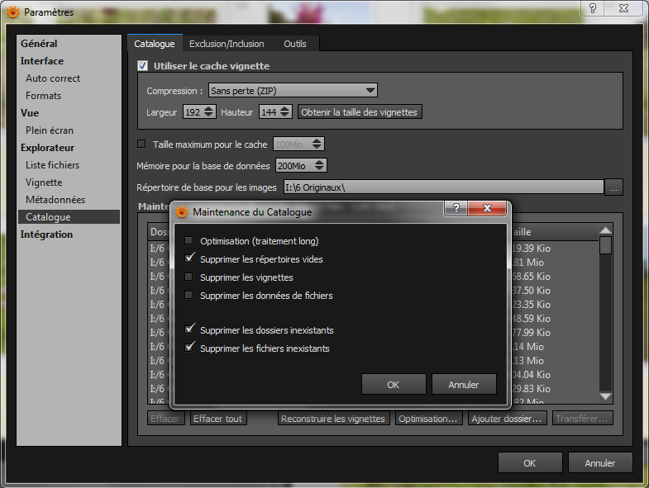Click the help question mark in Maintenance dialog

456,208
